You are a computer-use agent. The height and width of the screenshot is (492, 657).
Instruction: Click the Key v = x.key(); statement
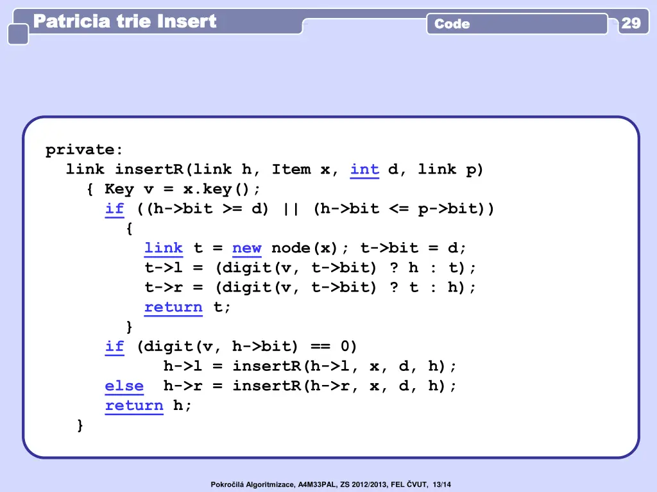[x=183, y=190]
